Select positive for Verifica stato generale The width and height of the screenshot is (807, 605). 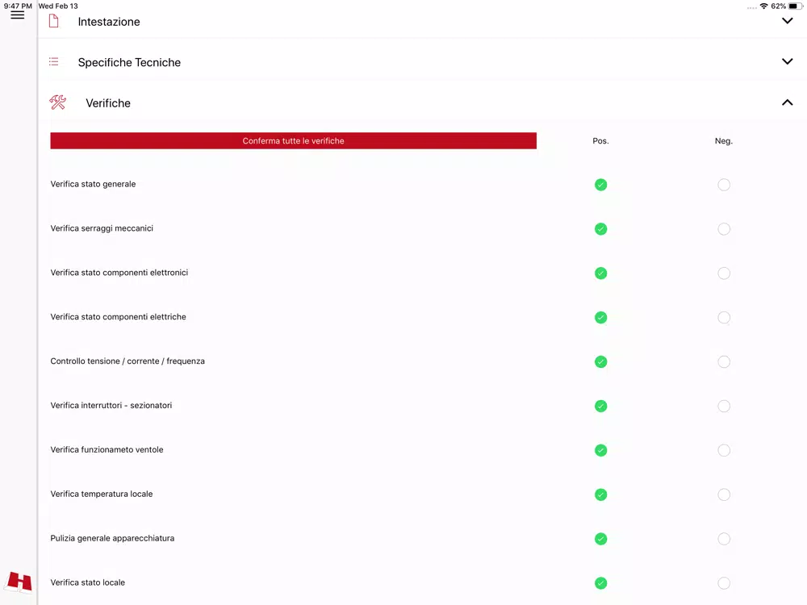coord(600,185)
